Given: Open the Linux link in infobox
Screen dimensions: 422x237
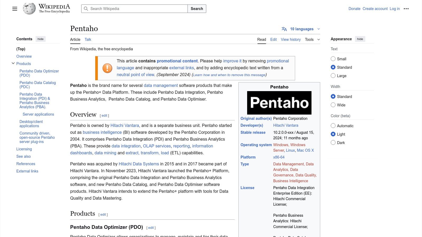Looking at the screenshot, I should (290, 150).
